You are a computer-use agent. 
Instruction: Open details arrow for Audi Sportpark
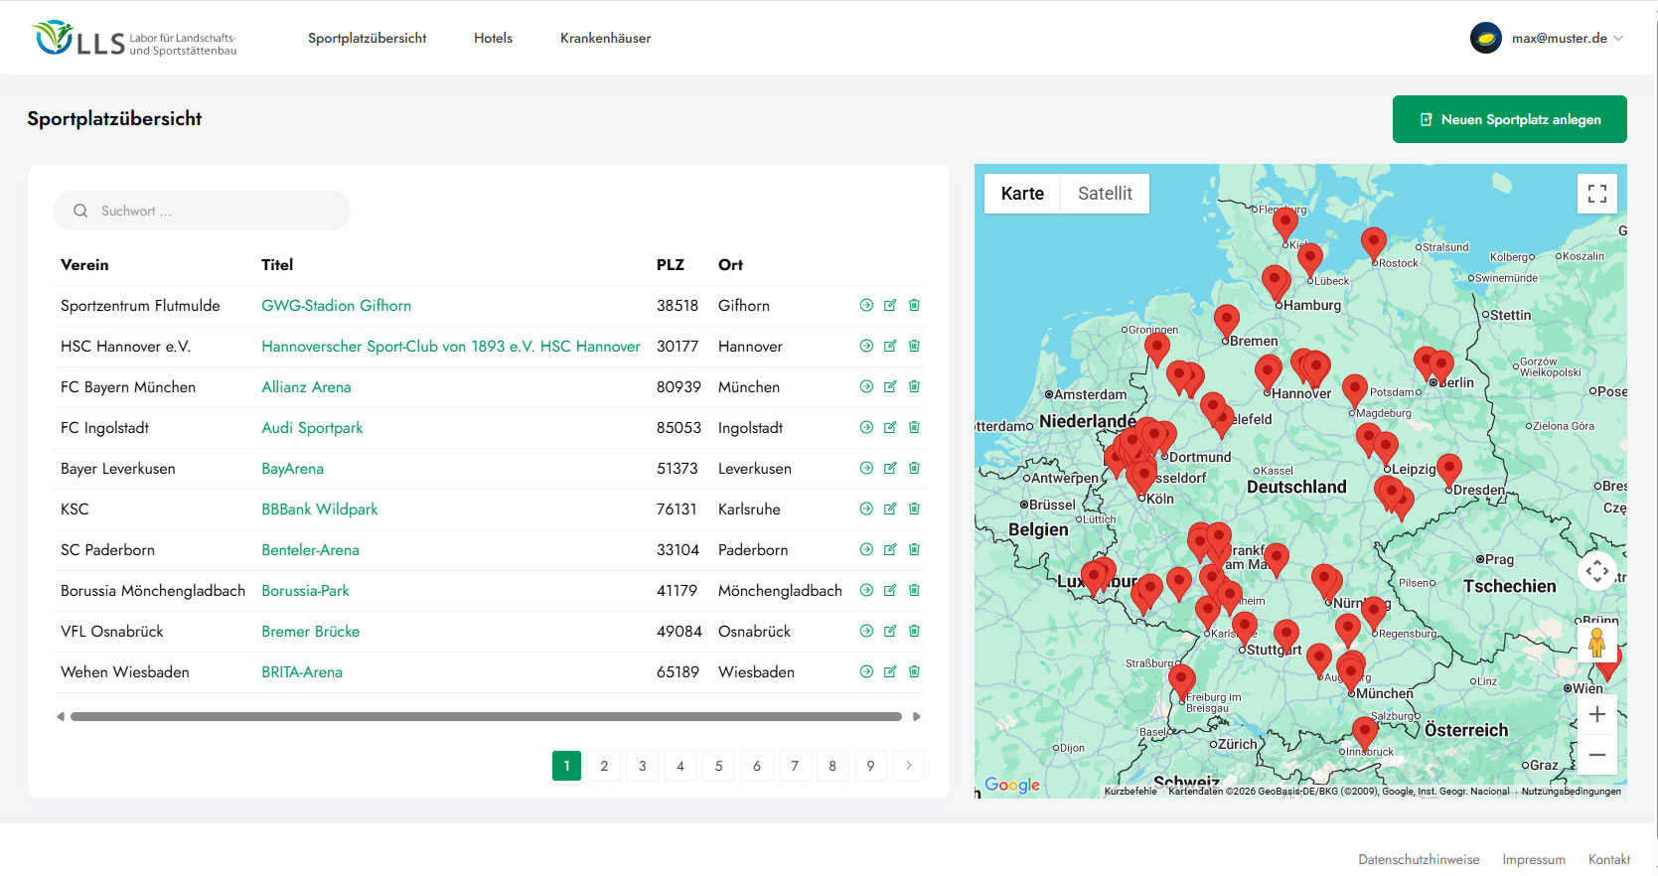point(866,428)
